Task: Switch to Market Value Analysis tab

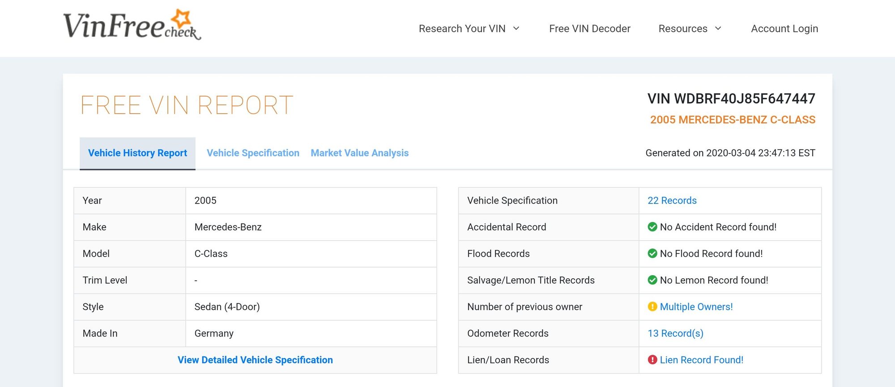Action: (360, 153)
